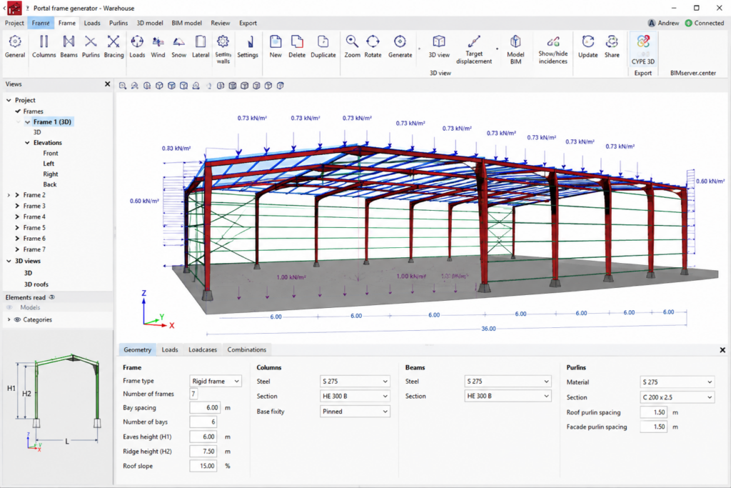Open the Columns Section HE 300 B dropdown
The height and width of the screenshot is (488, 731).
click(x=355, y=396)
